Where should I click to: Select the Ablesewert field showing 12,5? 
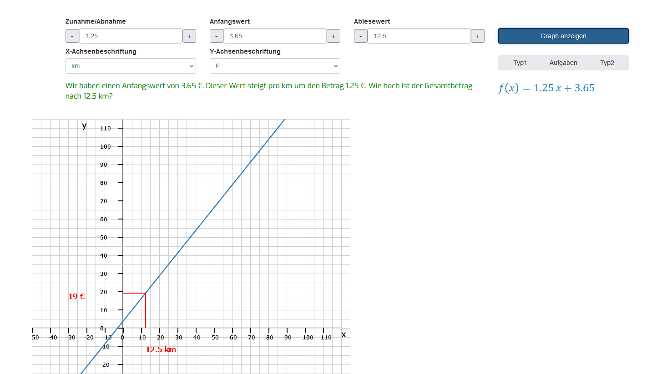(419, 36)
